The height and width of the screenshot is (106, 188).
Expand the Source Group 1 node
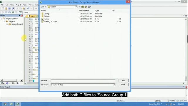(x=7, y=24)
